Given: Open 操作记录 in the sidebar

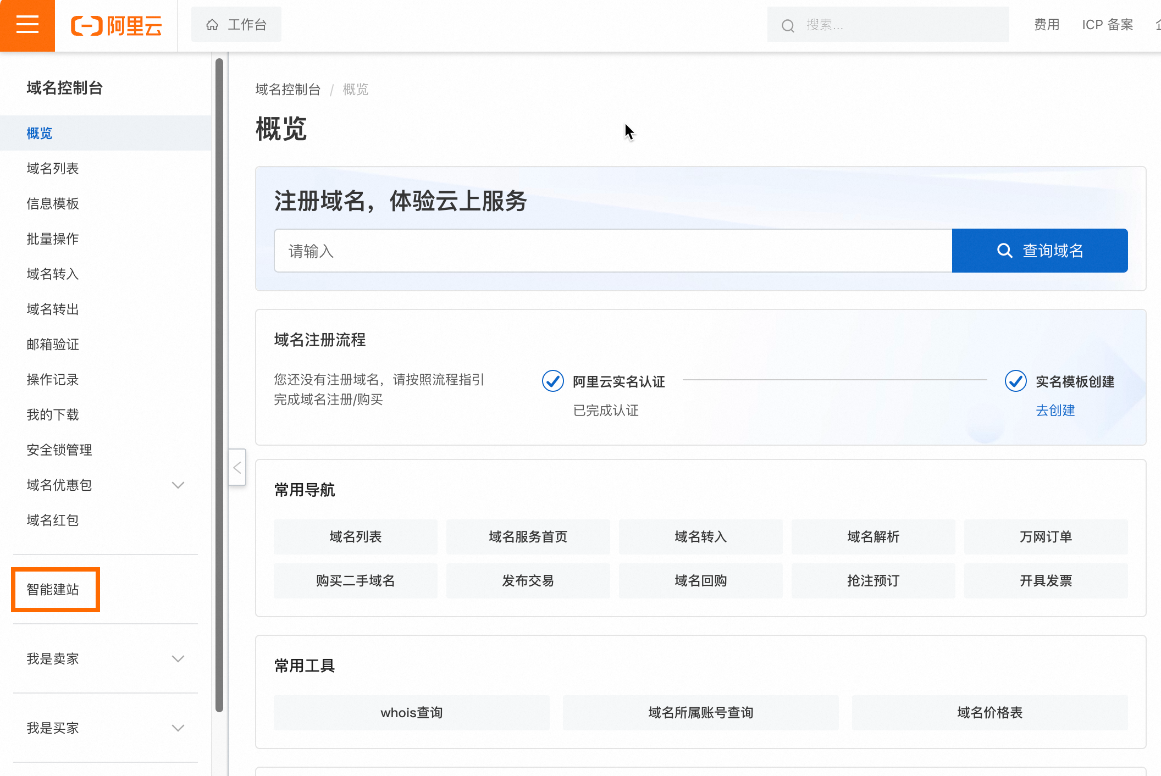Looking at the screenshot, I should pyautogui.click(x=106, y=379).
